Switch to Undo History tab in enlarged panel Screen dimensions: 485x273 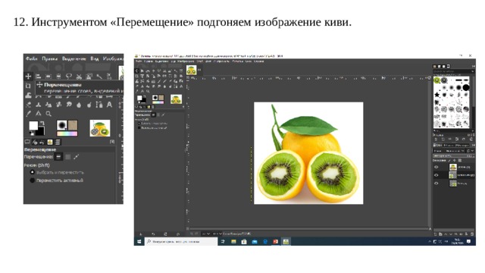42,142
